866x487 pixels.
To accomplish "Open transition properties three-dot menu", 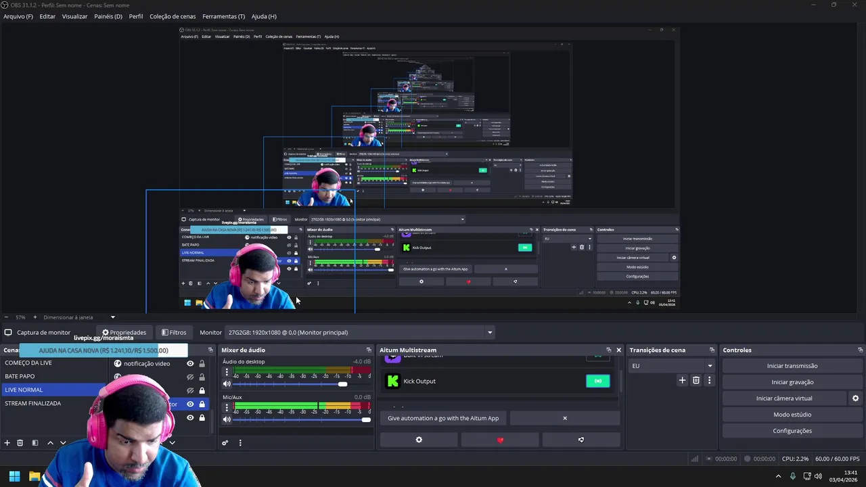I will pos(709,380).
